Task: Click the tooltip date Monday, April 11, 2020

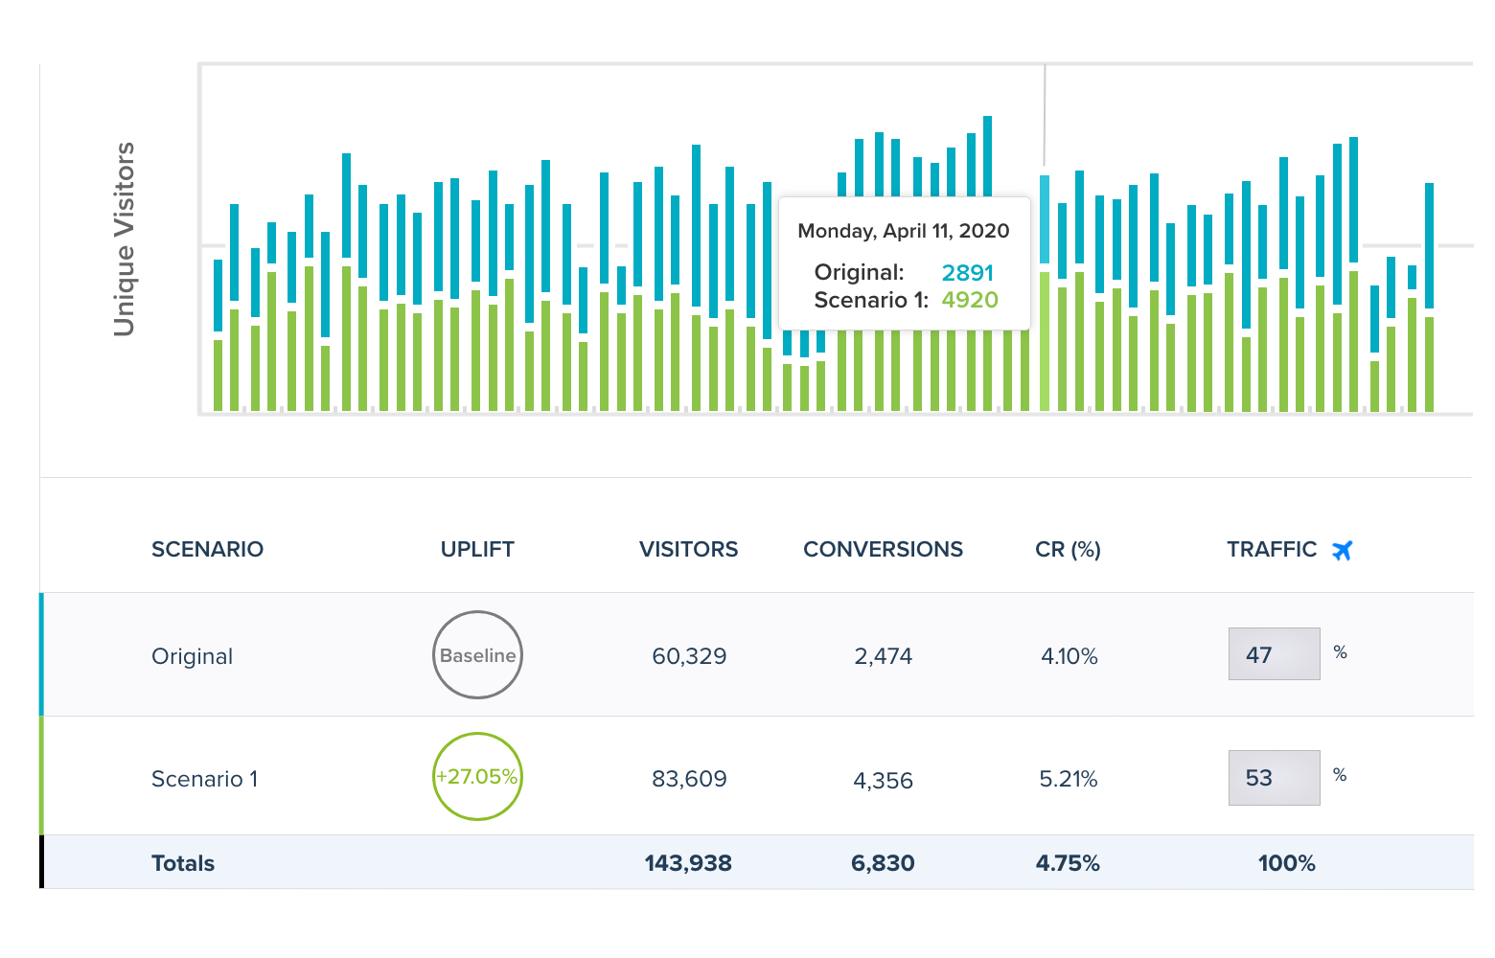Action: click(x=904, y=231)
